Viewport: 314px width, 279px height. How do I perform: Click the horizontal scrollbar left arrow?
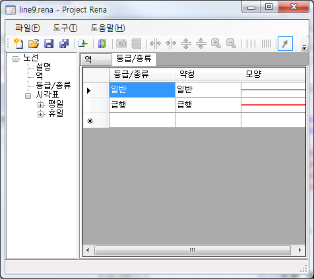pos(88,250)
